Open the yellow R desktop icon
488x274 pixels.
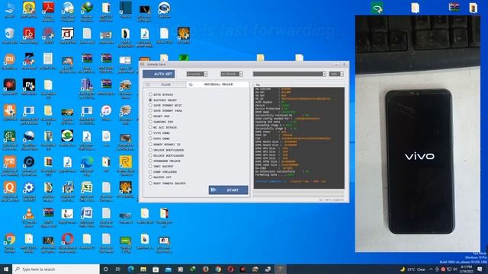point(125,165)
